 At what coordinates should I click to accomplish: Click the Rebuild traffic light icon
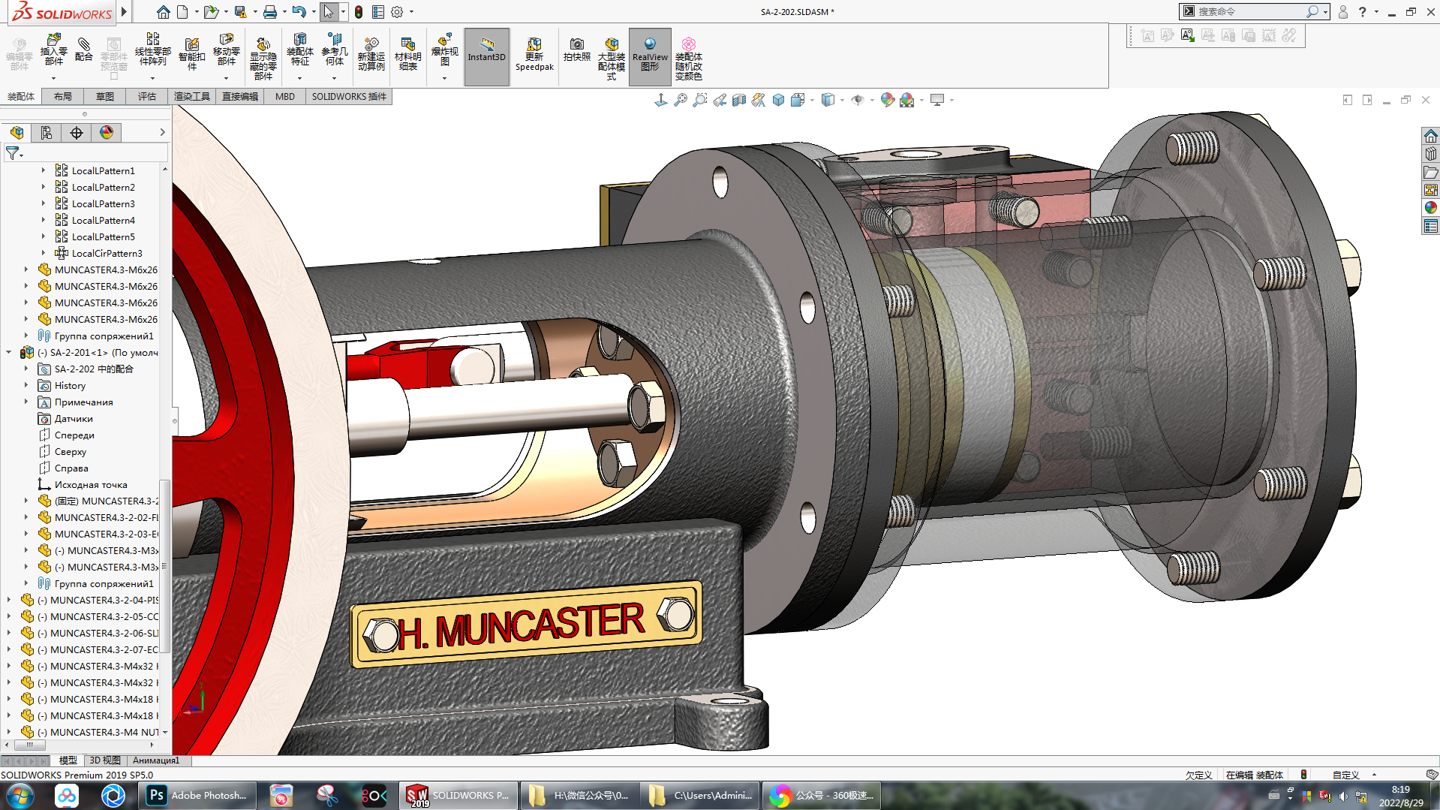point(359,11)
